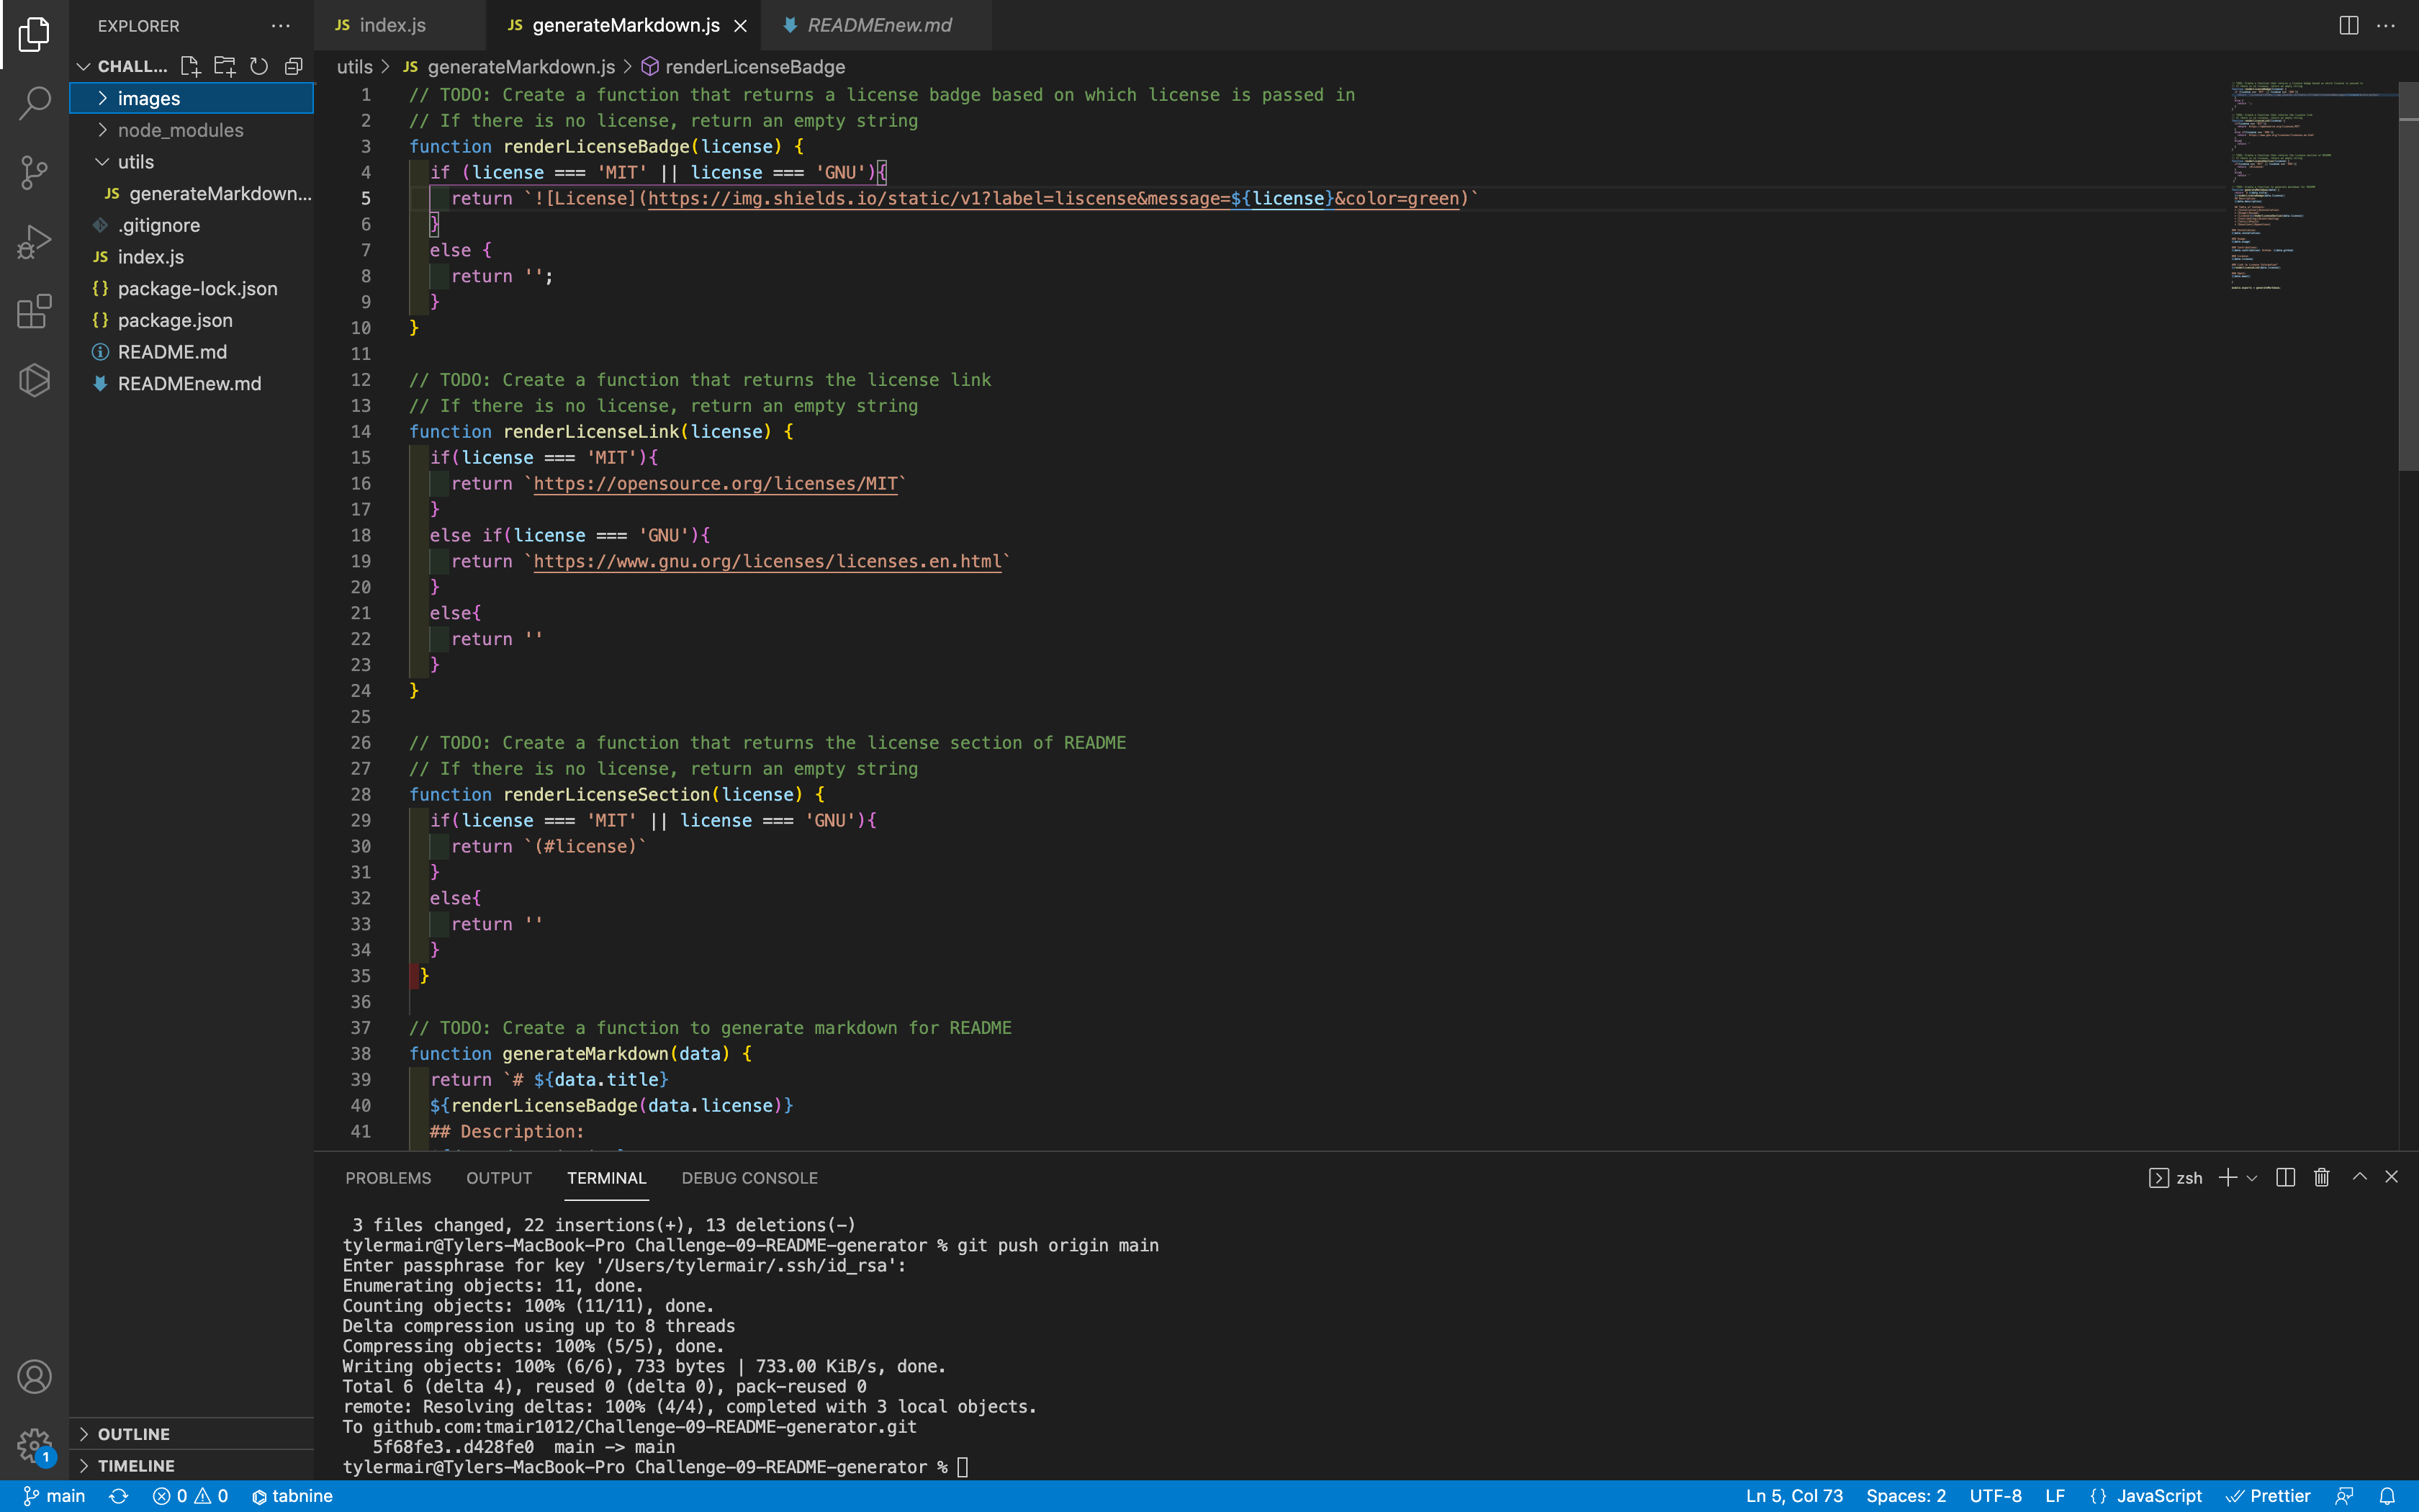Image resolution: width=2419 pixels, height=1512 pixels.
Task: Open the Extensions view
Action: point(34,311)
